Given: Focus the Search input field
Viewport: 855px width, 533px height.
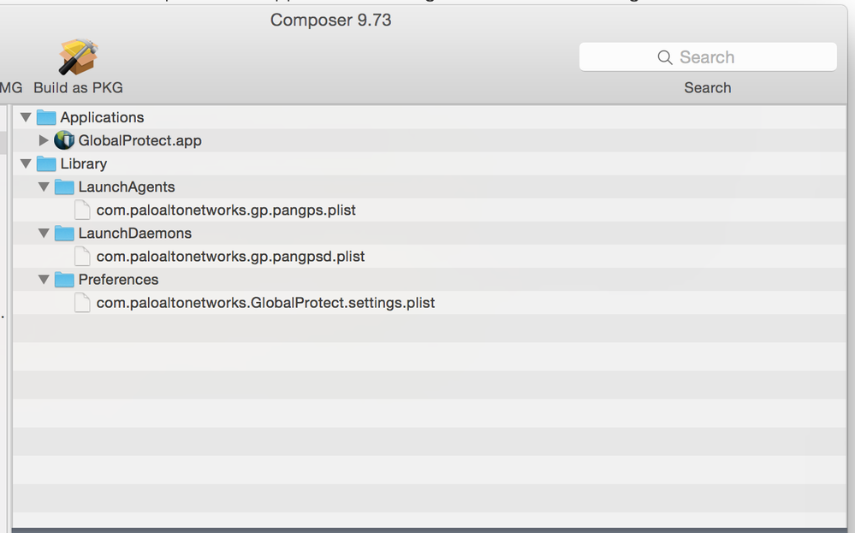Looking at the screenshot, I should 708,56.
